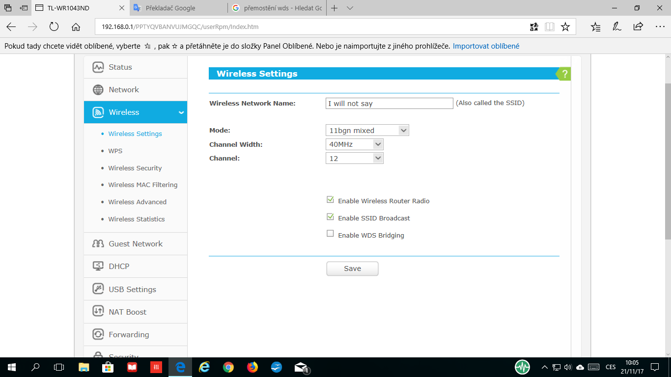Go back using the browser back arrow
671x377 pixels.
(11, 27)
